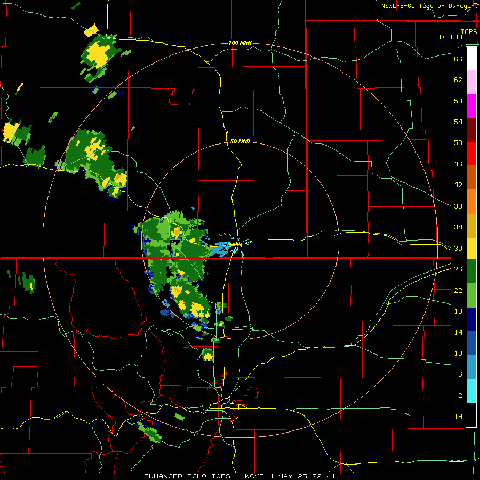The image size is (480, 480).
Task: Click the 42 legend value label
Action: click(x=458, y=185)
